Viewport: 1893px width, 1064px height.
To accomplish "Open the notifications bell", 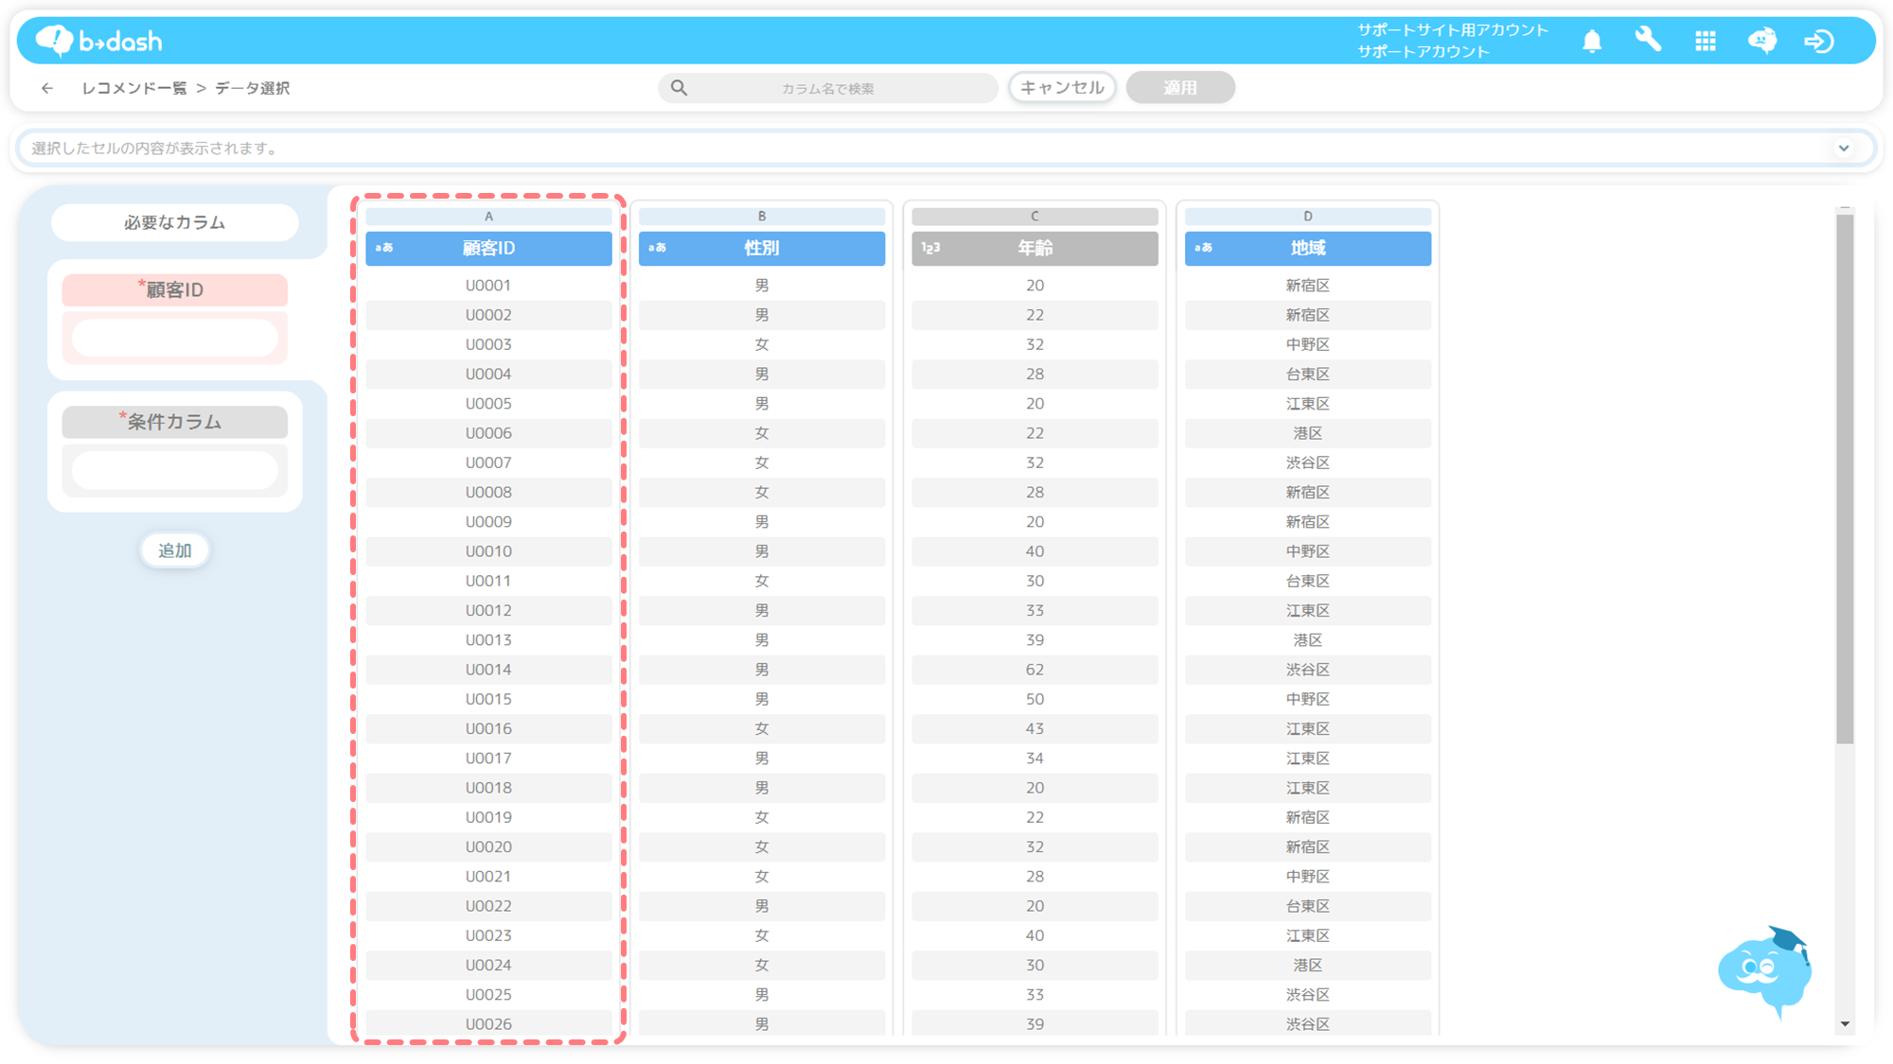I will [1592, 41].
